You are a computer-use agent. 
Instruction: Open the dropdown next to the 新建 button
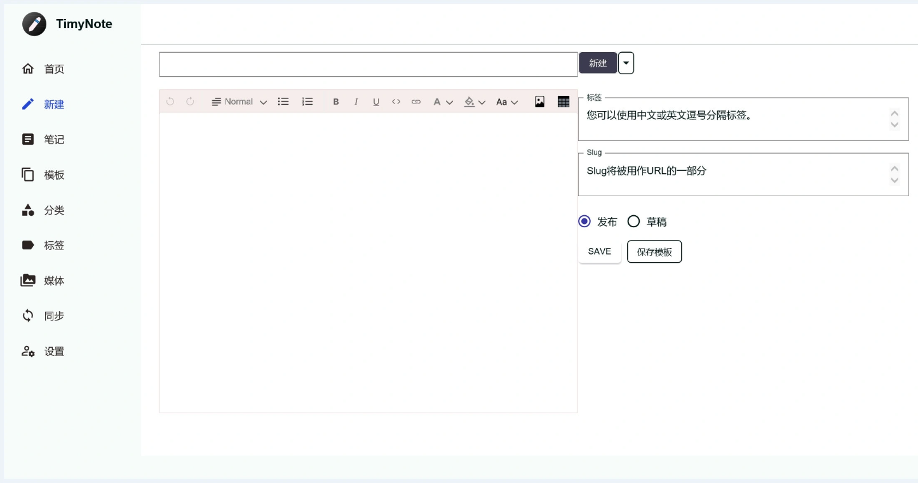(626, 63)
